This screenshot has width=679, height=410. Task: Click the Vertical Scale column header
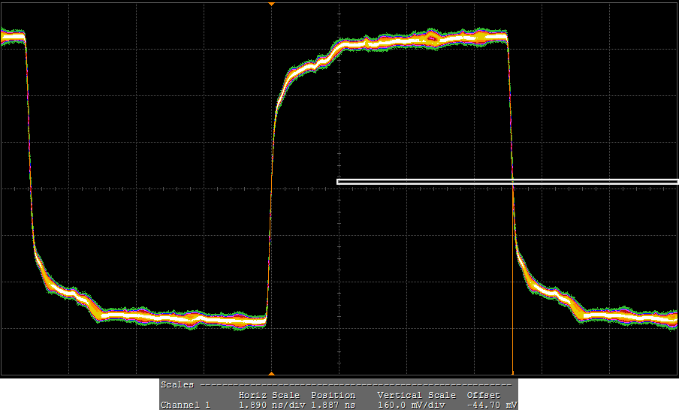pyautogui.click(x=416, y=395)
